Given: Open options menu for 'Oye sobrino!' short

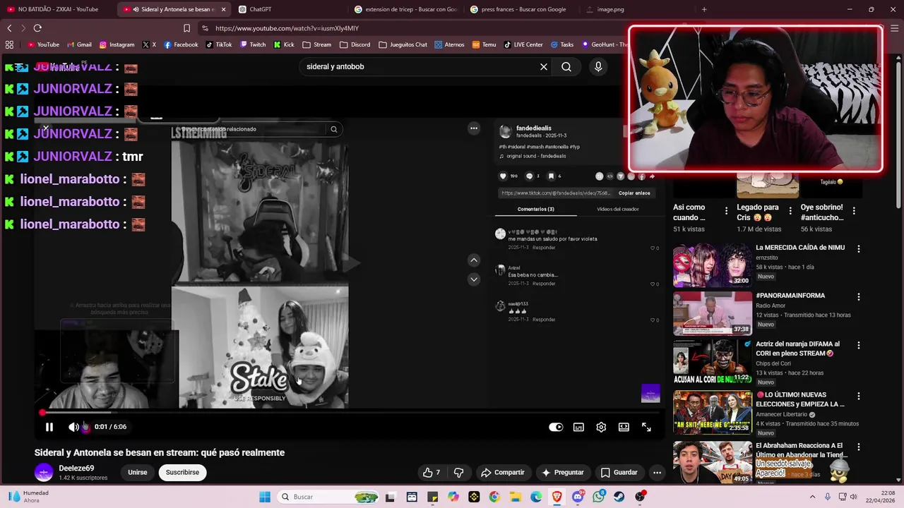Looking at the screenshot, I should (x=854, y=211).
